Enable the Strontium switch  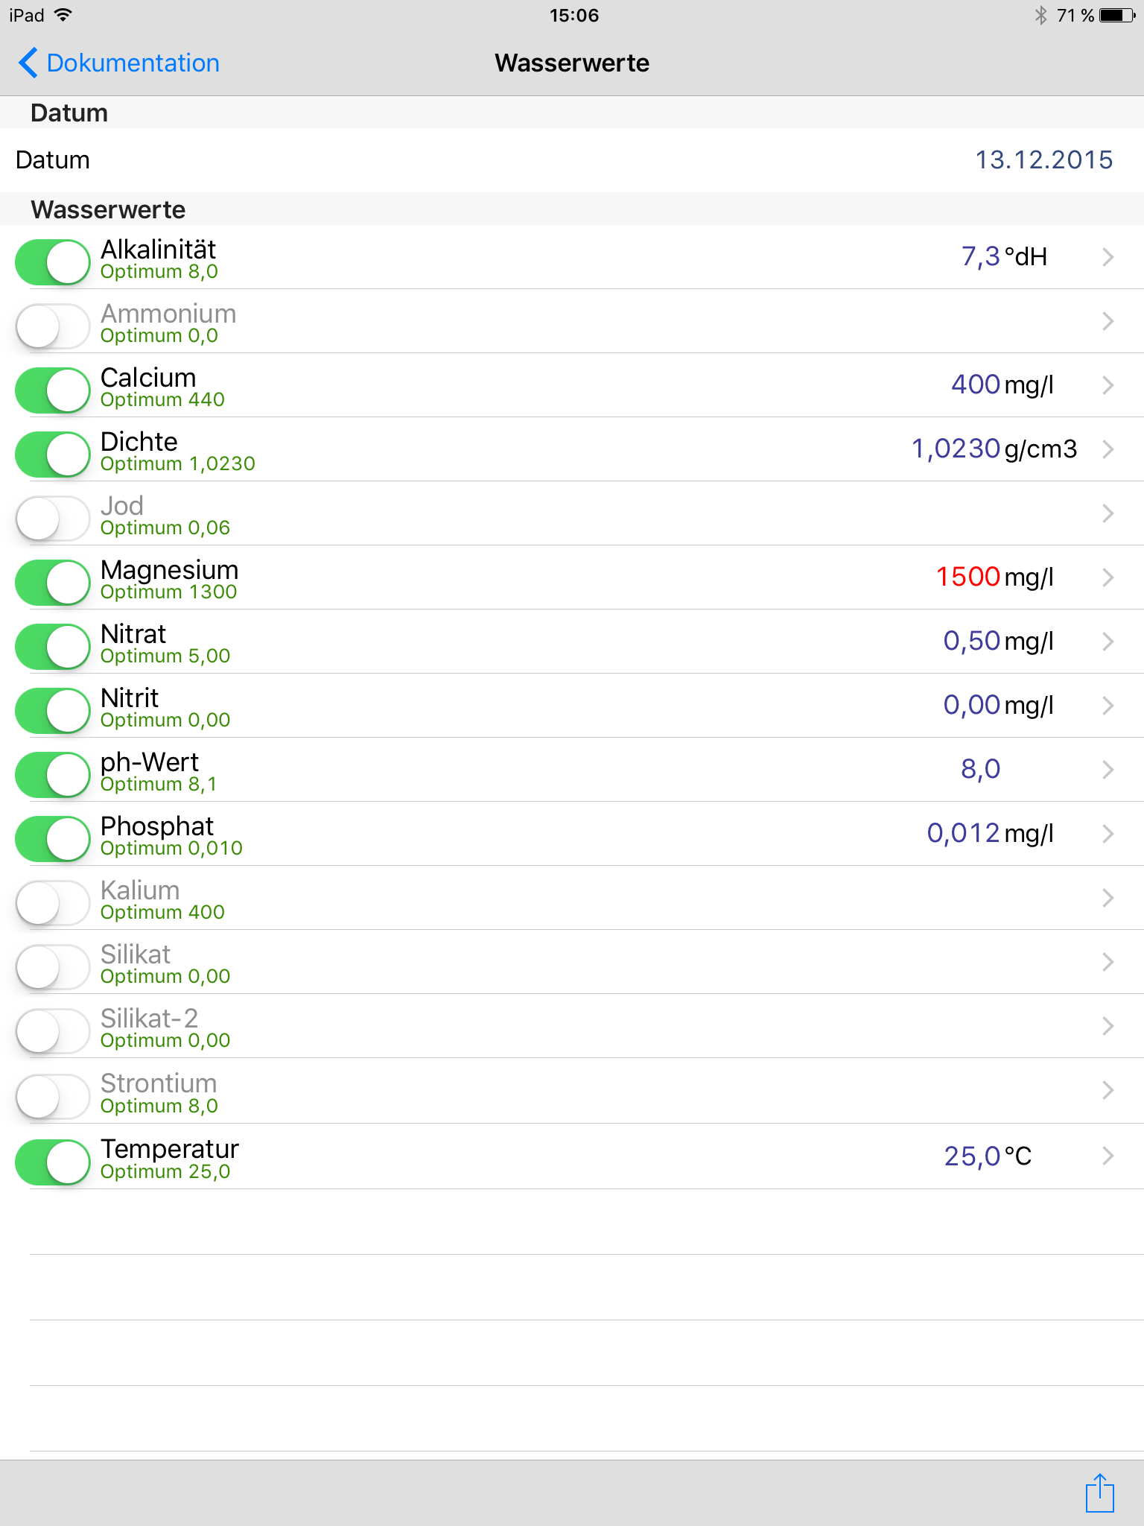click(x=53, y=1095)
